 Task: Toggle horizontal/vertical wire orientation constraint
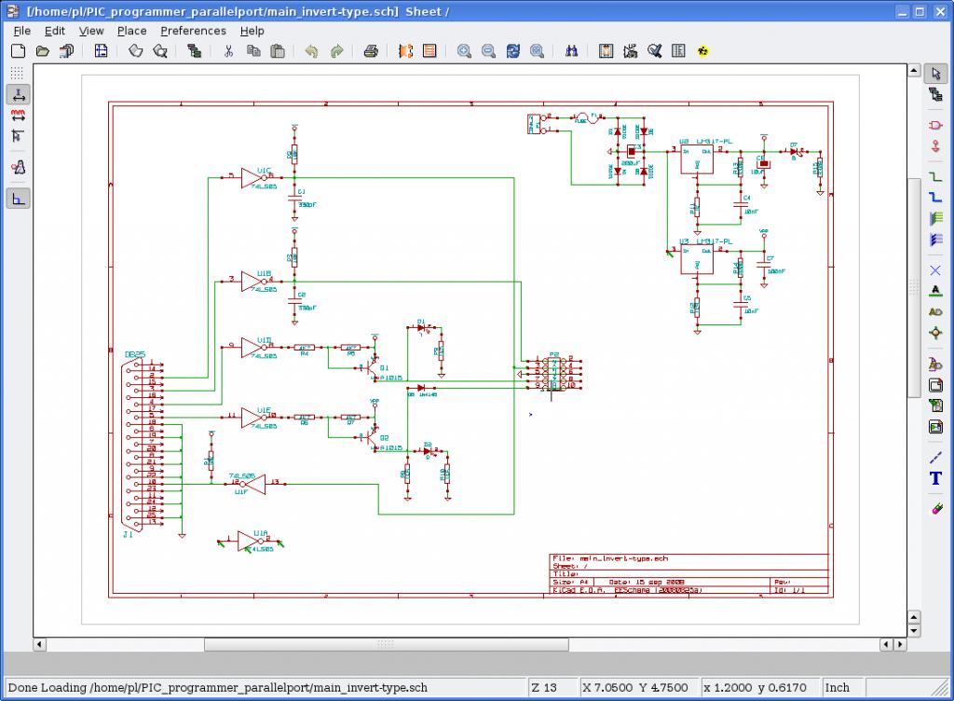click(x=18, y=198)
